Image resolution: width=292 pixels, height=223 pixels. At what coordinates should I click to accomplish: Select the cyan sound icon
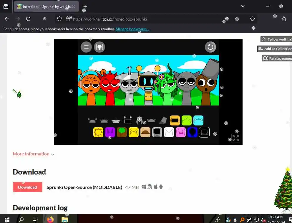(198, 120)
